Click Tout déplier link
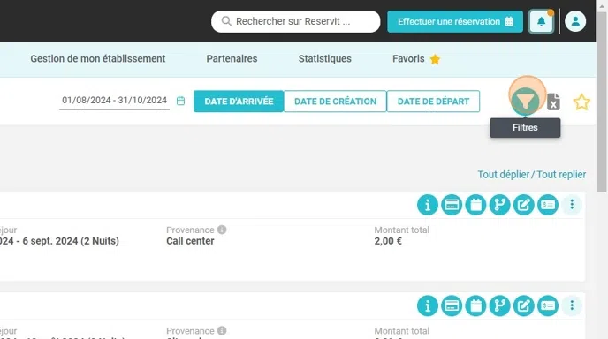The height and width of the screenshot is (339, 608). coord(504,175)
